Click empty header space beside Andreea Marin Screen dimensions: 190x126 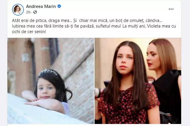tap(109, 9)
